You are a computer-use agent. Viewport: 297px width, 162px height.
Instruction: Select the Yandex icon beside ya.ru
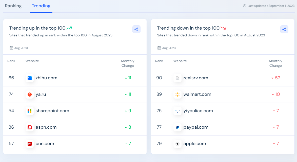[30, 94]
